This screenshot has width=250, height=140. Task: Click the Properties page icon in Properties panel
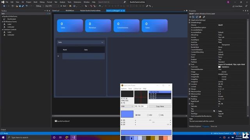tap(197, 17)
